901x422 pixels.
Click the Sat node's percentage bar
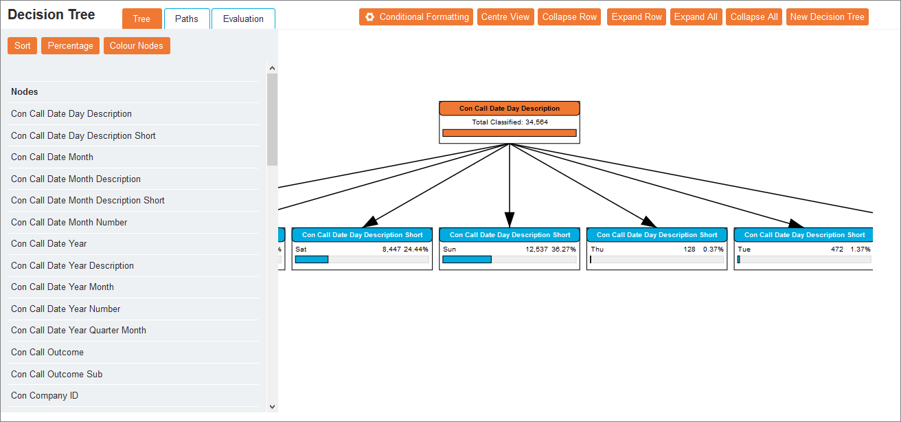tap(362, 260)
